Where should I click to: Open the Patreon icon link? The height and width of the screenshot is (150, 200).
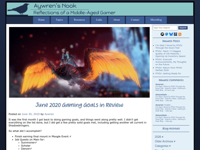tap(162, 34)
